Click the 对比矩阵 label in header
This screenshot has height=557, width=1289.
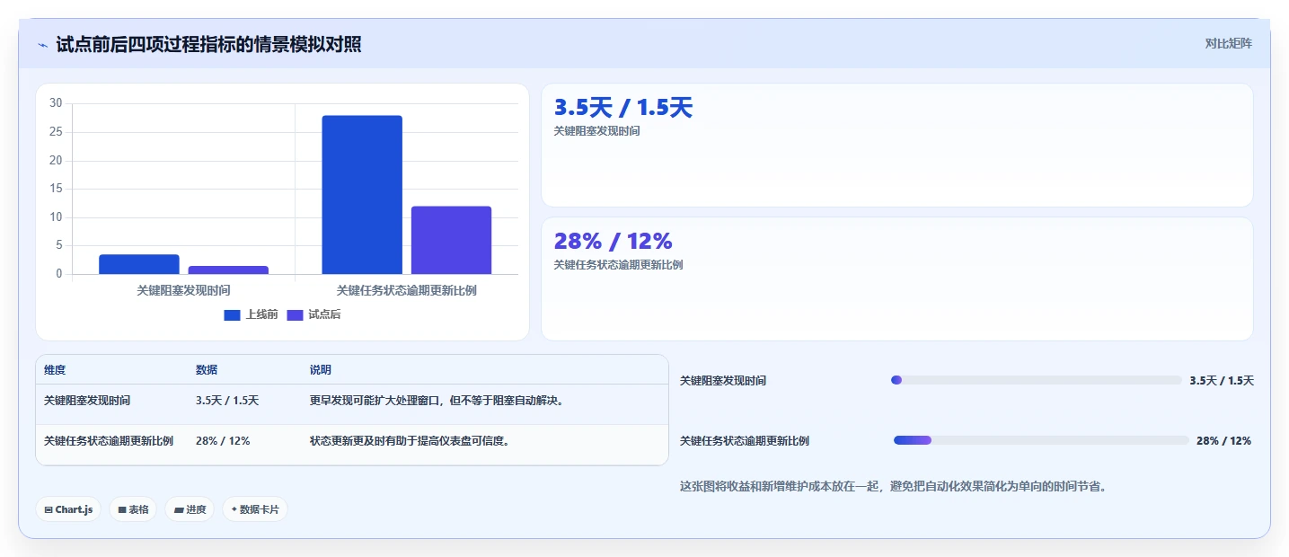pos(1228,43)
